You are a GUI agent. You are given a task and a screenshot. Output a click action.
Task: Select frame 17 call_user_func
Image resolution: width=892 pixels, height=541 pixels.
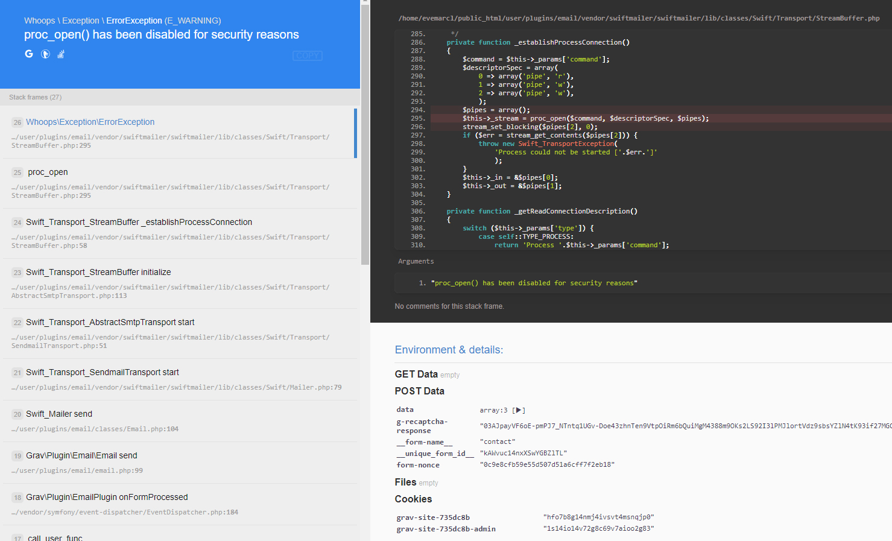(x=180, y=534)
